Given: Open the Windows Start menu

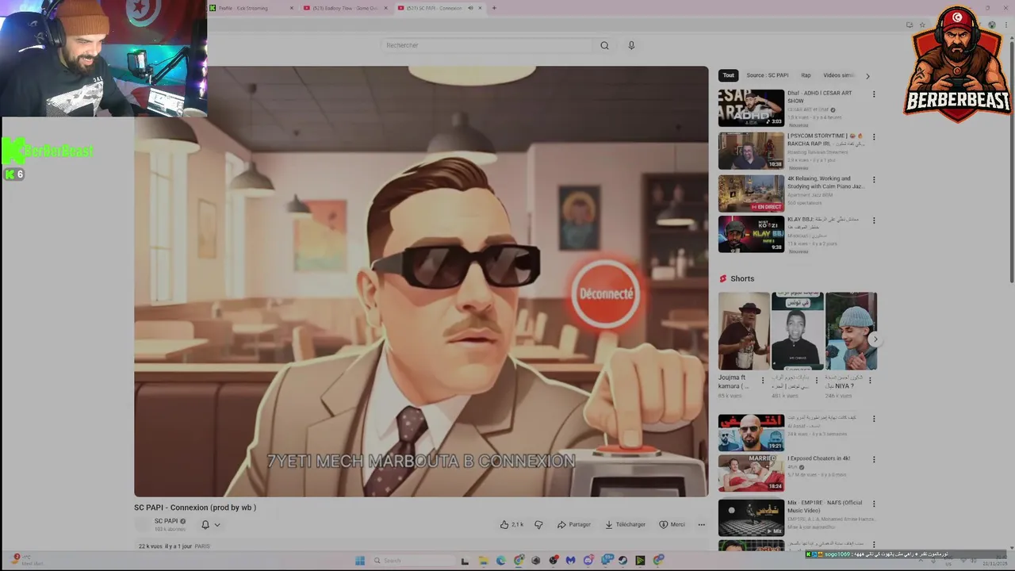Looking at the screenshot, I should (360, 561).
